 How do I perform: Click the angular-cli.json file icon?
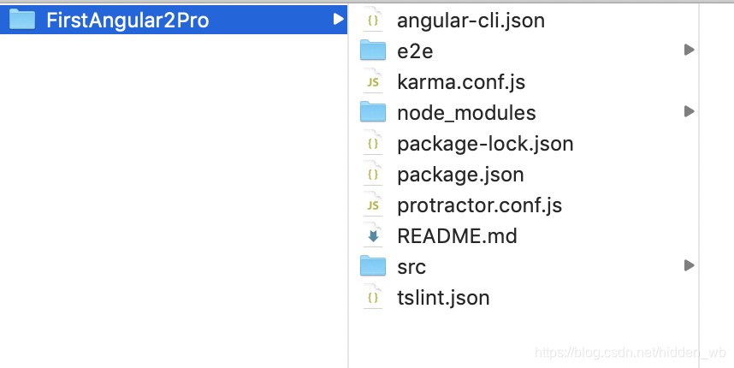373,19
